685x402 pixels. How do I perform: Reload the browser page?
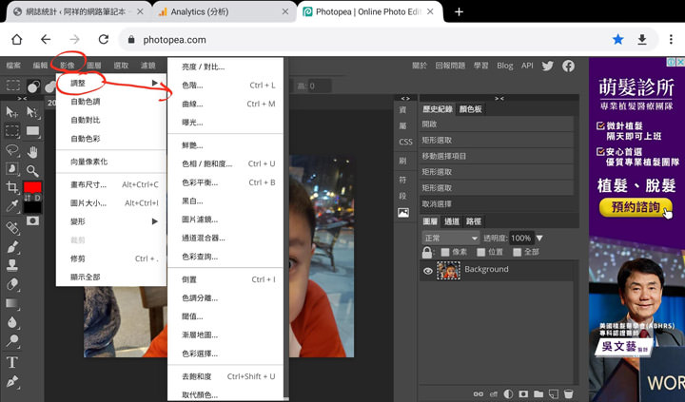[x=104, y=40]
